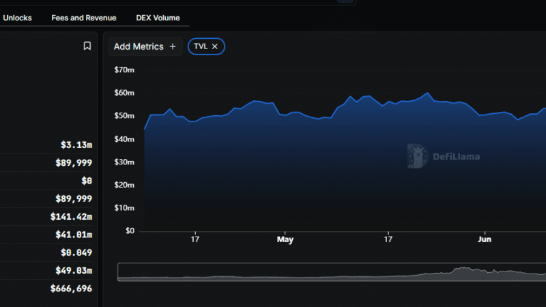Click the $666,696 value
The height and width of the screenshot is (307, 546).
click(x=71, y=289)
